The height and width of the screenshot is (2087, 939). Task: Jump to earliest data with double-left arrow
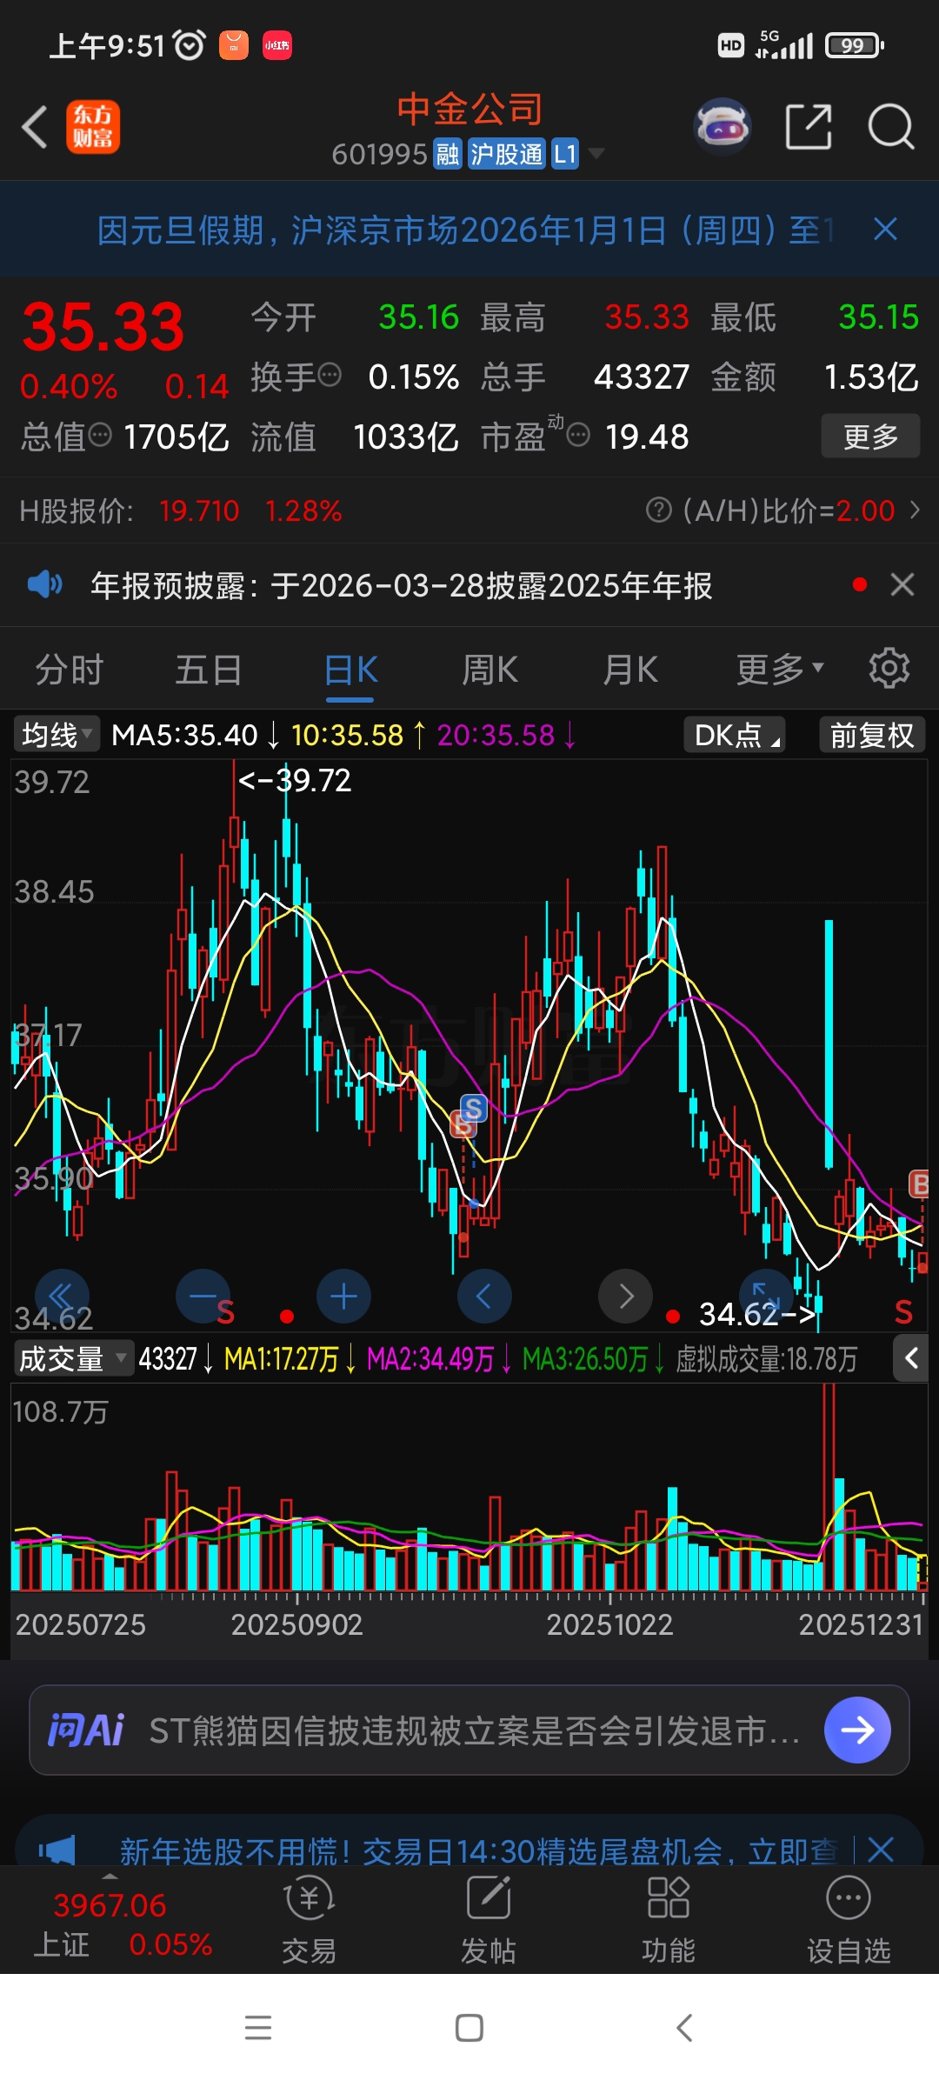pos(62,1296)
